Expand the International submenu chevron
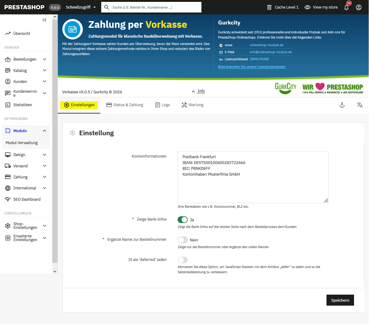The height and width of the screenshot is (324, 369). (x=45, y=188)
